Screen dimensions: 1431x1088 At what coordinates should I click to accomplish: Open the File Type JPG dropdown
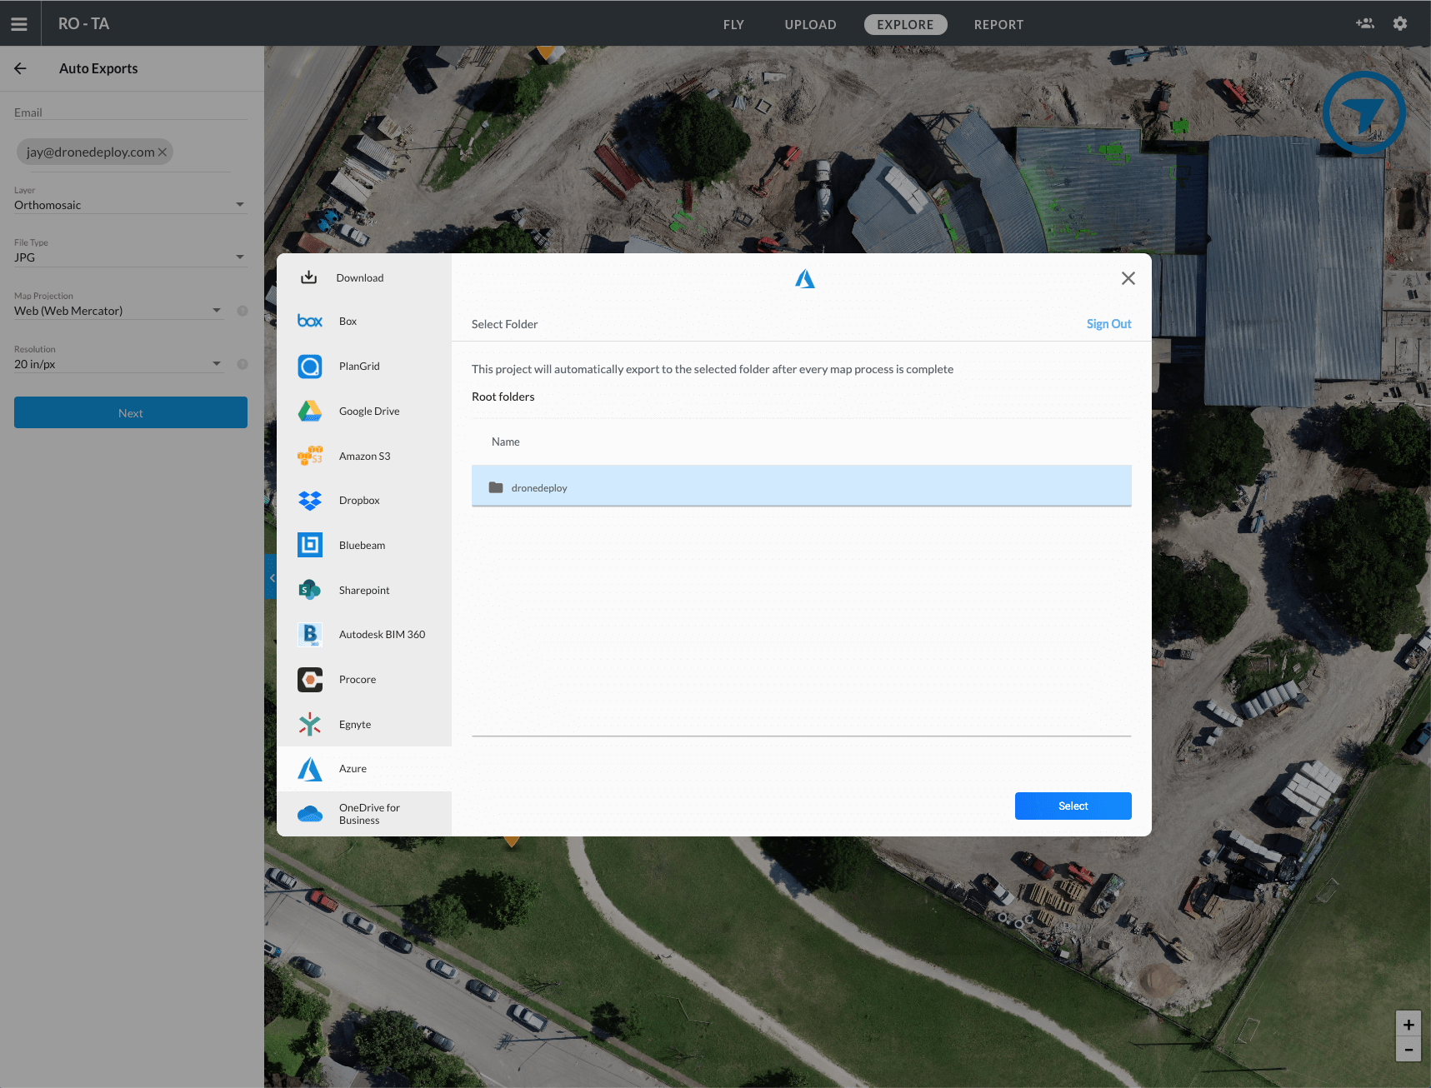pyautogui.click(x=131, y=257)
